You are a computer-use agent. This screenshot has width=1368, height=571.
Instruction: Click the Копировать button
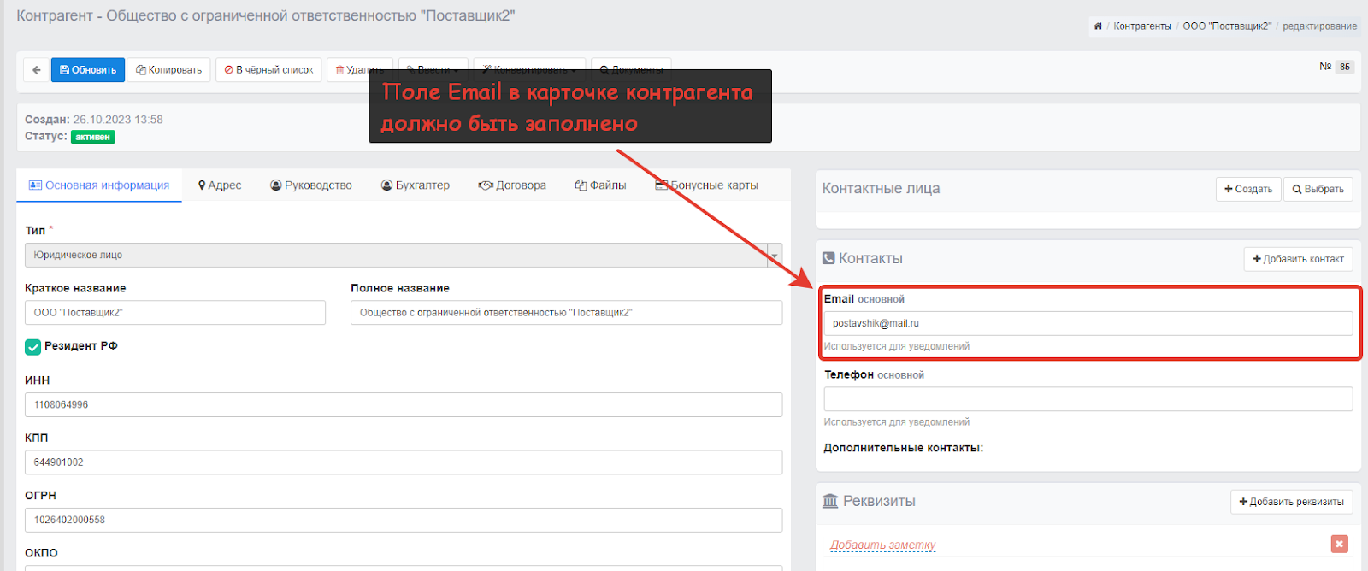click(169, 70)
